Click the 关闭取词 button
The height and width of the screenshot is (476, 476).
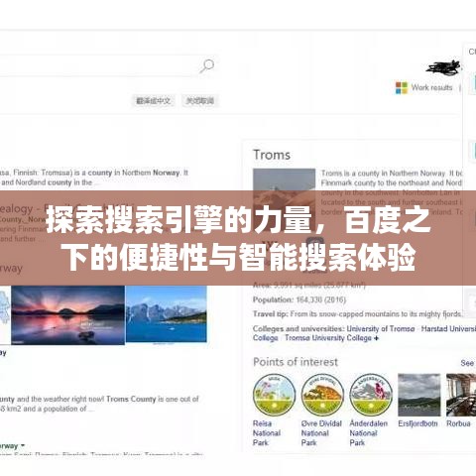(199, 100)
